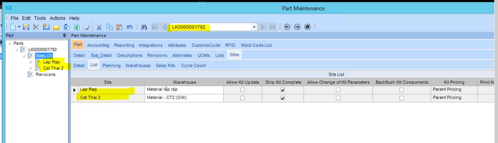Viewport: 498px width, 143px height.
Task: Click the Delete X icon
Action: (36, 27)
